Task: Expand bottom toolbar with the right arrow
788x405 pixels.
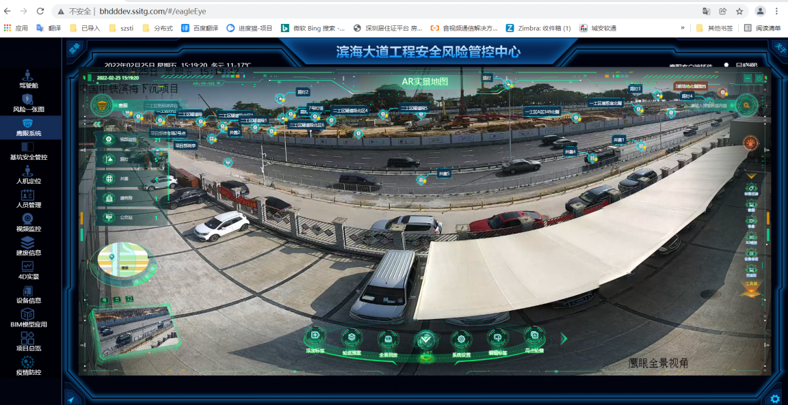Action: pyautogui.click(x=564, y=338)
